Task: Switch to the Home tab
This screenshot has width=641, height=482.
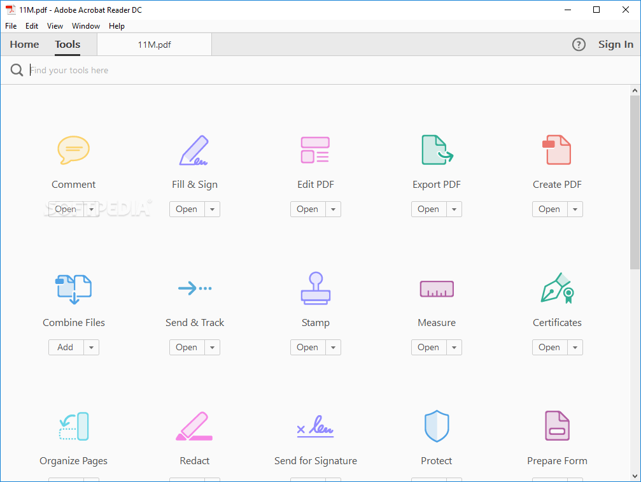Action: [25, 45]
